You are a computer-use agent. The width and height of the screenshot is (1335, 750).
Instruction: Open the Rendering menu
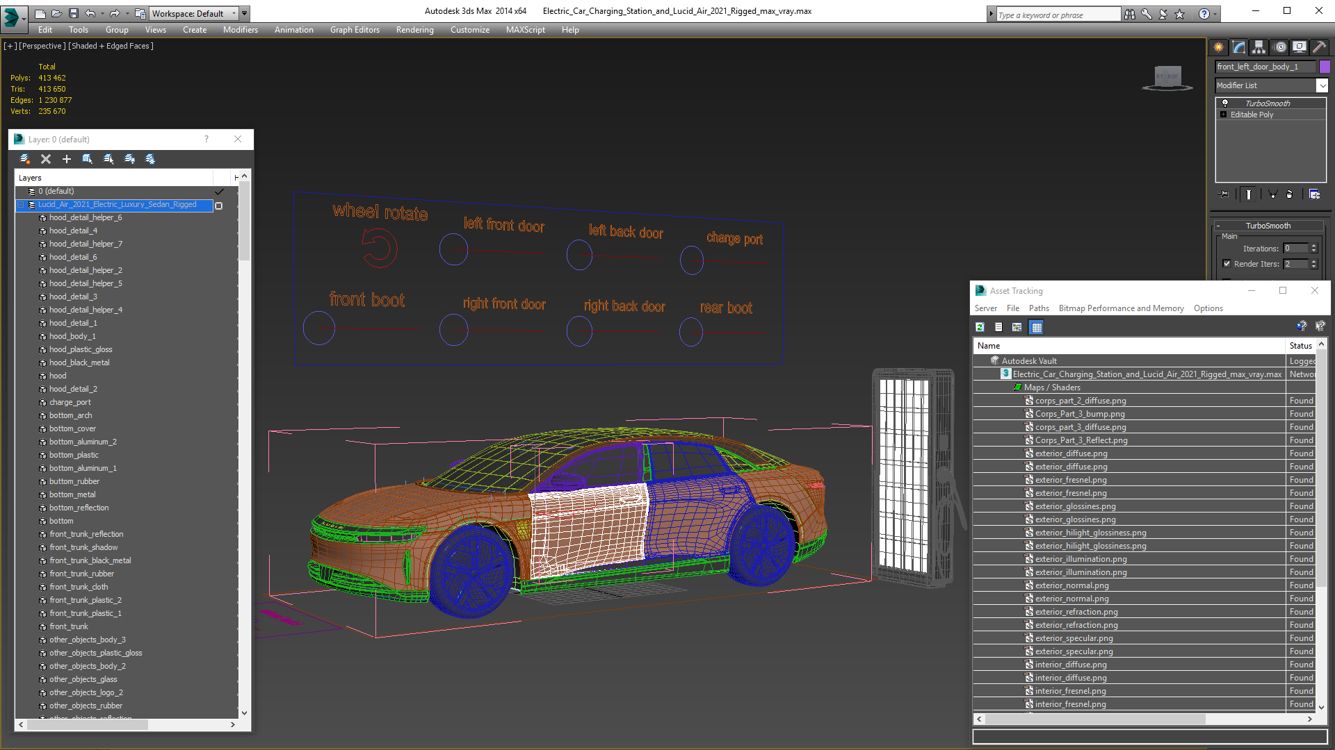(x=414, y=30)
